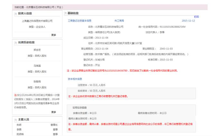The width and height of the screenshot is (212, 136).
Task: Click the 投资人信息 panel heading
Action: tap(25, 14)
